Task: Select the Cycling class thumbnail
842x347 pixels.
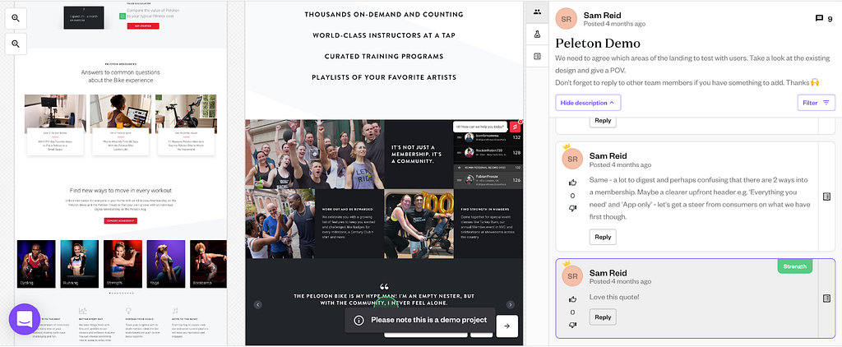Action: (x=36, y=264)
